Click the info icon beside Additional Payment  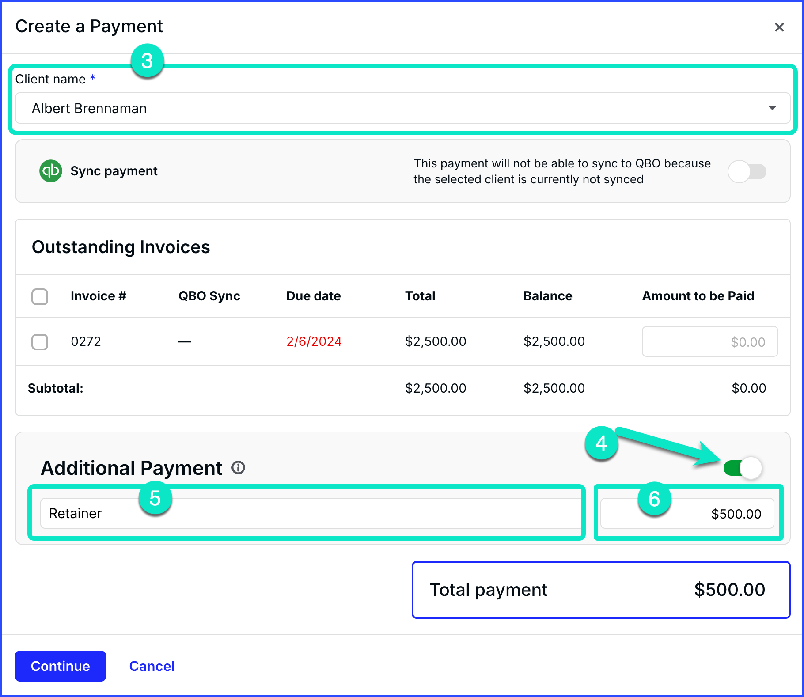click(x=238, y=468)
